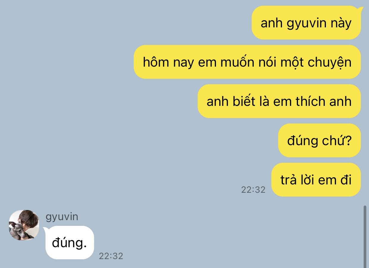Viewport: 369px width, 268px height.
Task: Select the "anh gyuvin này" message bubble
Action: pyautogui.click(x=306, y=23)
